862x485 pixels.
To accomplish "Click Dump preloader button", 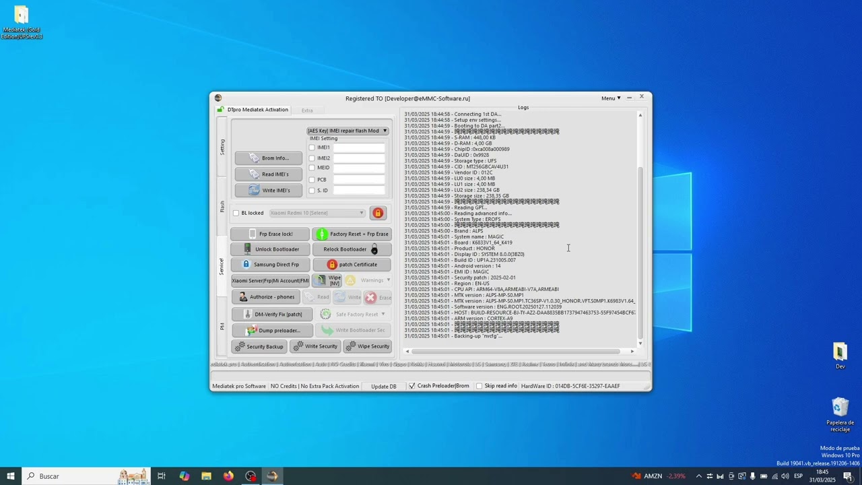I will pos(272,330).
